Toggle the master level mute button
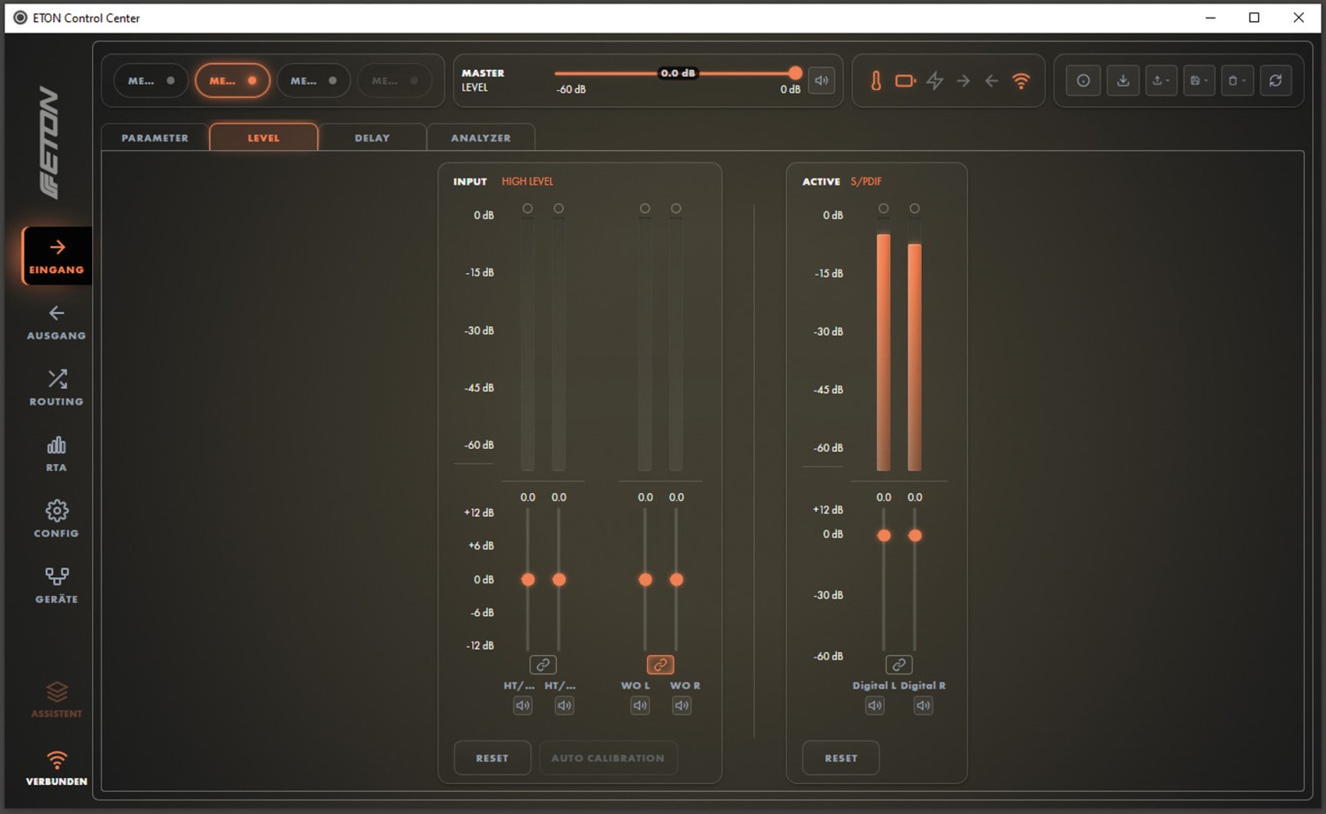 (821, 80)
